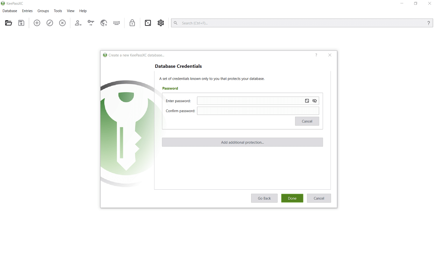Open an existing database via folder icon
Viewport: 437px width, 256px height.
[8, 23]
